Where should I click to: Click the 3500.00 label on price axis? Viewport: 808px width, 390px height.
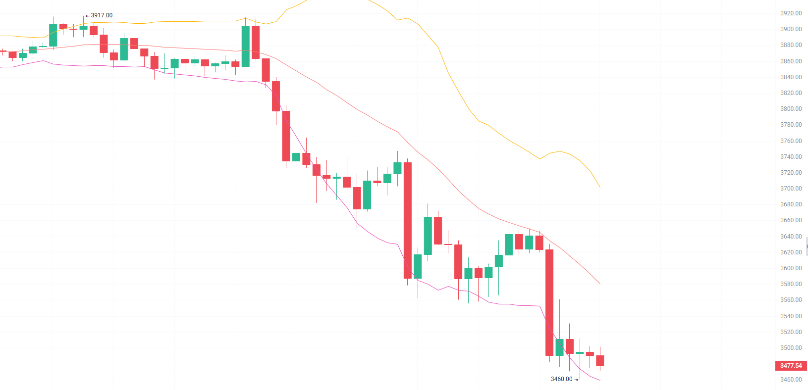pyautogui.click(x=791, y=348)
